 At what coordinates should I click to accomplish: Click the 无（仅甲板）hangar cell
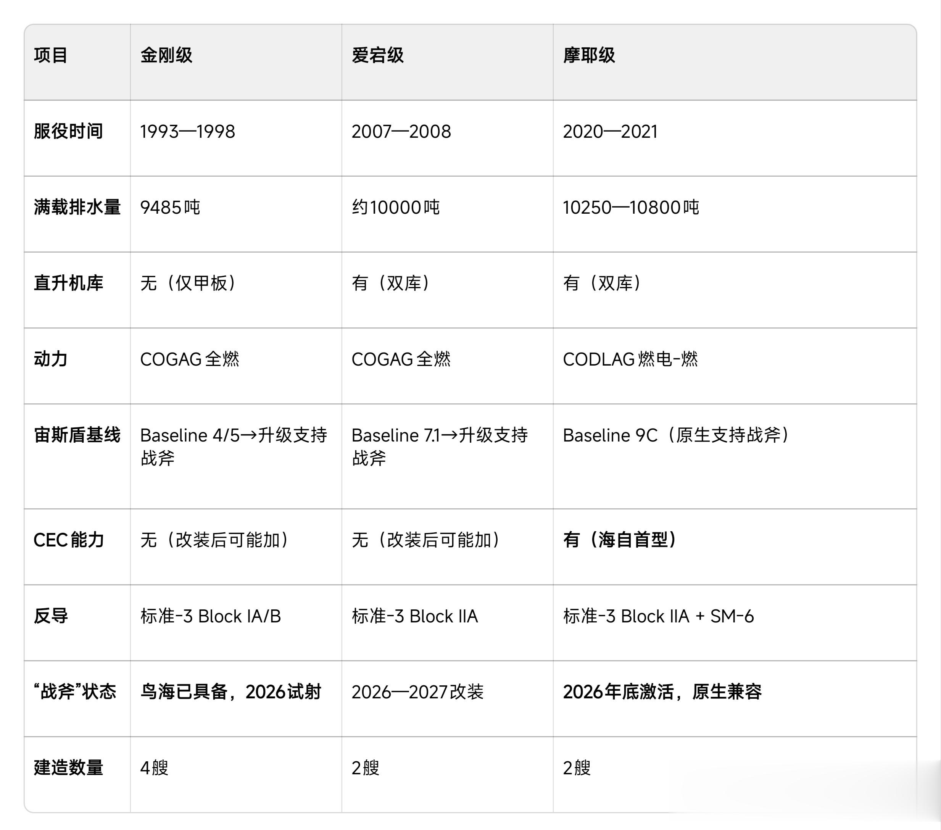click(x=188, y=283)
